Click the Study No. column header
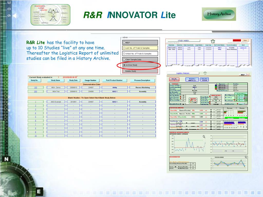The height and width of the screenshot is (197, 263). [34, 80]
